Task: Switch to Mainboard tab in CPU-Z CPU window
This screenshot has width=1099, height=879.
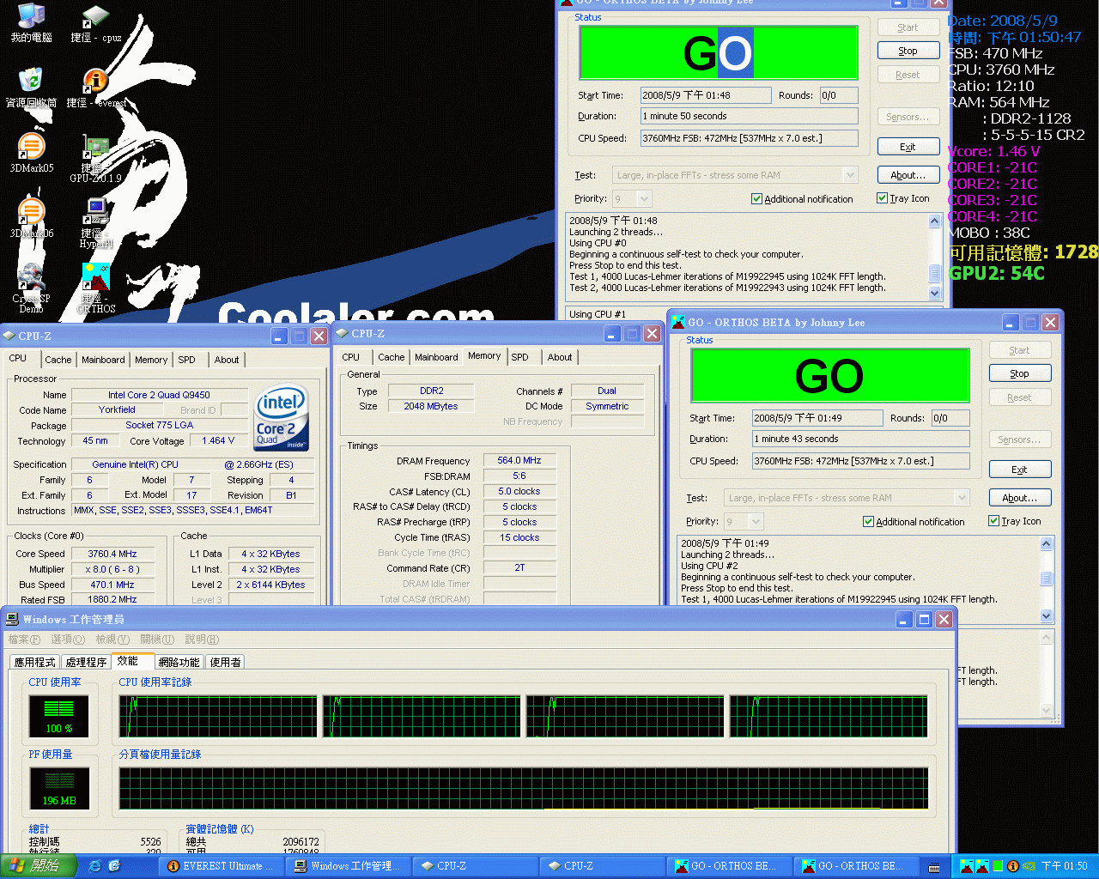Action: tap(103, 360)
